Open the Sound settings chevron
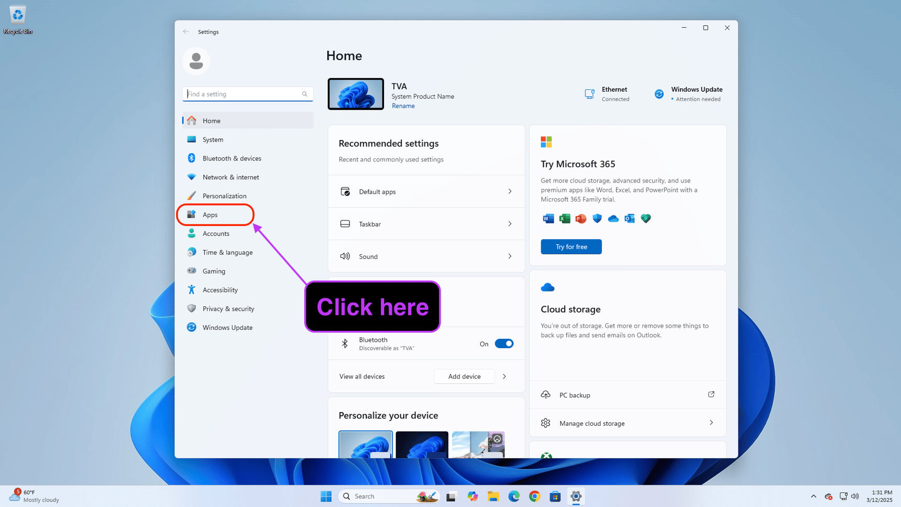 tap(509, 256)
